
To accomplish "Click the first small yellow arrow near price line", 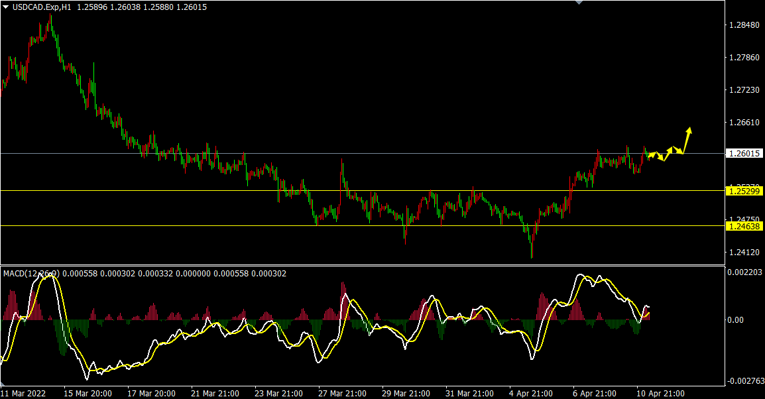I will 653,155.
